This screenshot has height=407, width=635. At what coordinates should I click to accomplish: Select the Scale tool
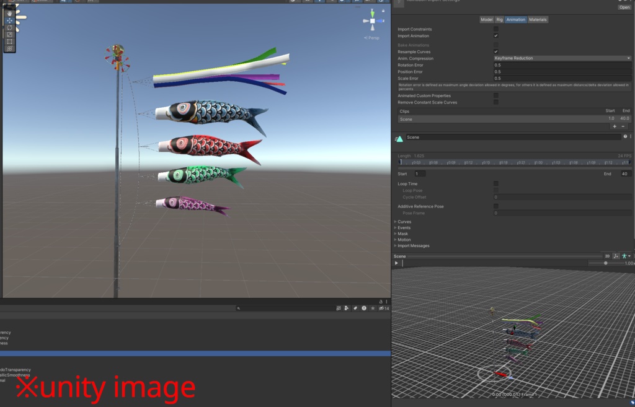(x=9, y=35)
